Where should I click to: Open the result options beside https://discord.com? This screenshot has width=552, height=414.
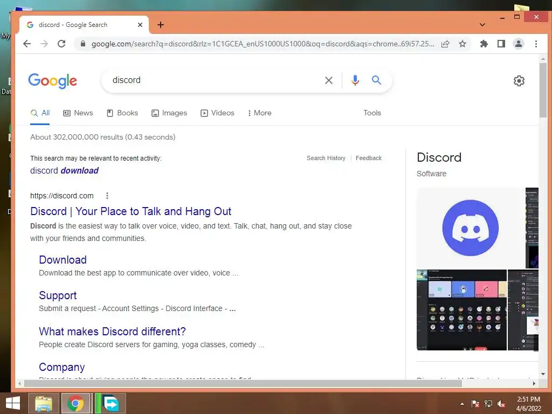click(107, 196)
